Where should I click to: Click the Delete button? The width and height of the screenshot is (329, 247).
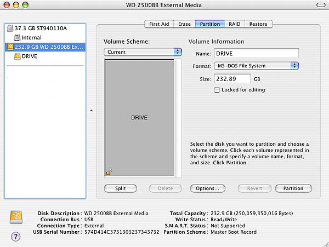click(x=166, y=188)
